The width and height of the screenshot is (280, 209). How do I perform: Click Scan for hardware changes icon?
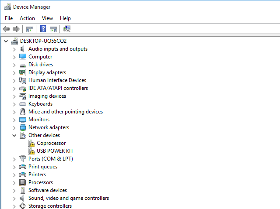[67, 29]
